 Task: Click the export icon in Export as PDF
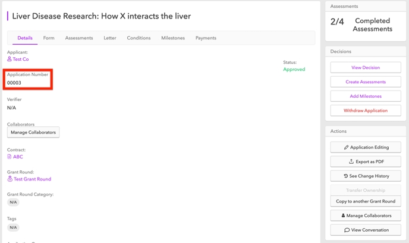(351, 161)
